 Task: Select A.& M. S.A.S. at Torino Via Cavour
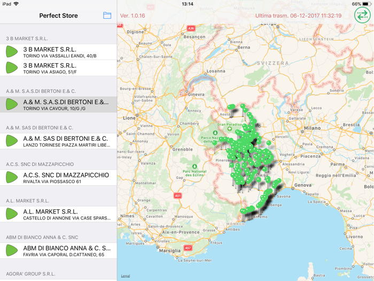pos(58,104)
